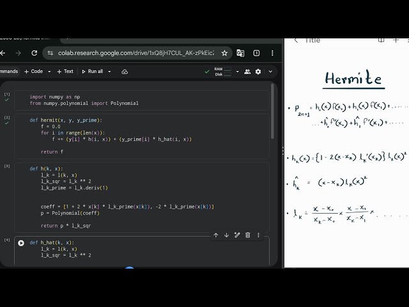Click the edit with AI pencil icon
The height and width of the screenshot is (307, 409).
[237, 235]
